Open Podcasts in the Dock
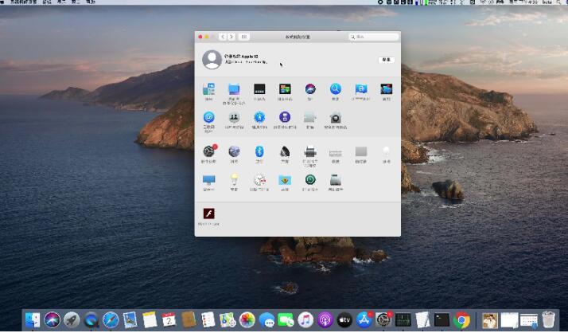This screenshot has height=333, width=568. tap(325, 320)
